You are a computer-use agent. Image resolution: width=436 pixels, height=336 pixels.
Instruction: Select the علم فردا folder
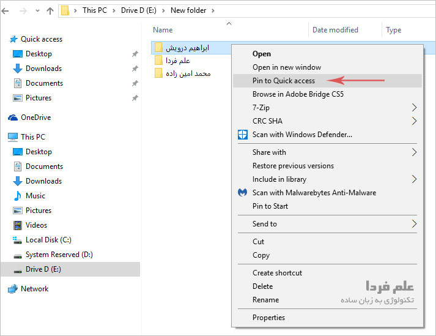[178, 60]
